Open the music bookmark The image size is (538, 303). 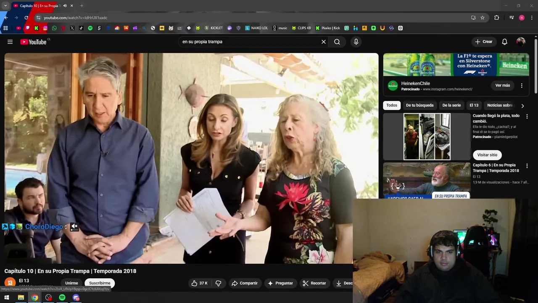(280, 28)
